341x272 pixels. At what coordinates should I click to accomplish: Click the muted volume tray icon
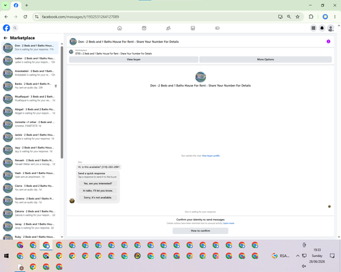304,266
